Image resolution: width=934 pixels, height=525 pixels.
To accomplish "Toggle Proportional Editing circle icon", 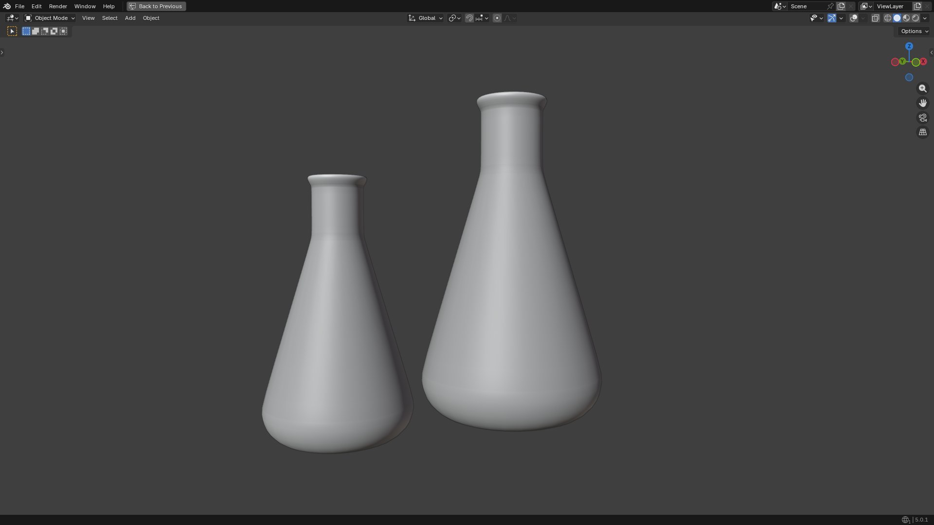I will click(x=497, y=18).
